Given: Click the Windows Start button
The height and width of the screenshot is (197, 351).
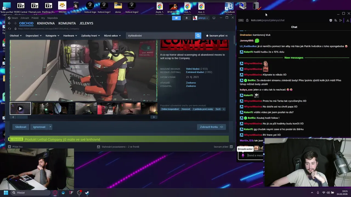Looking at the screenshot, I should 6,193.
